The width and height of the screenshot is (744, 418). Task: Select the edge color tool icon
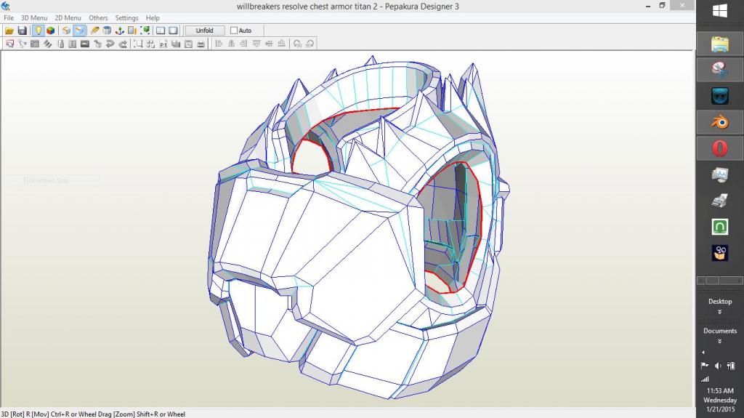[60, 44]
